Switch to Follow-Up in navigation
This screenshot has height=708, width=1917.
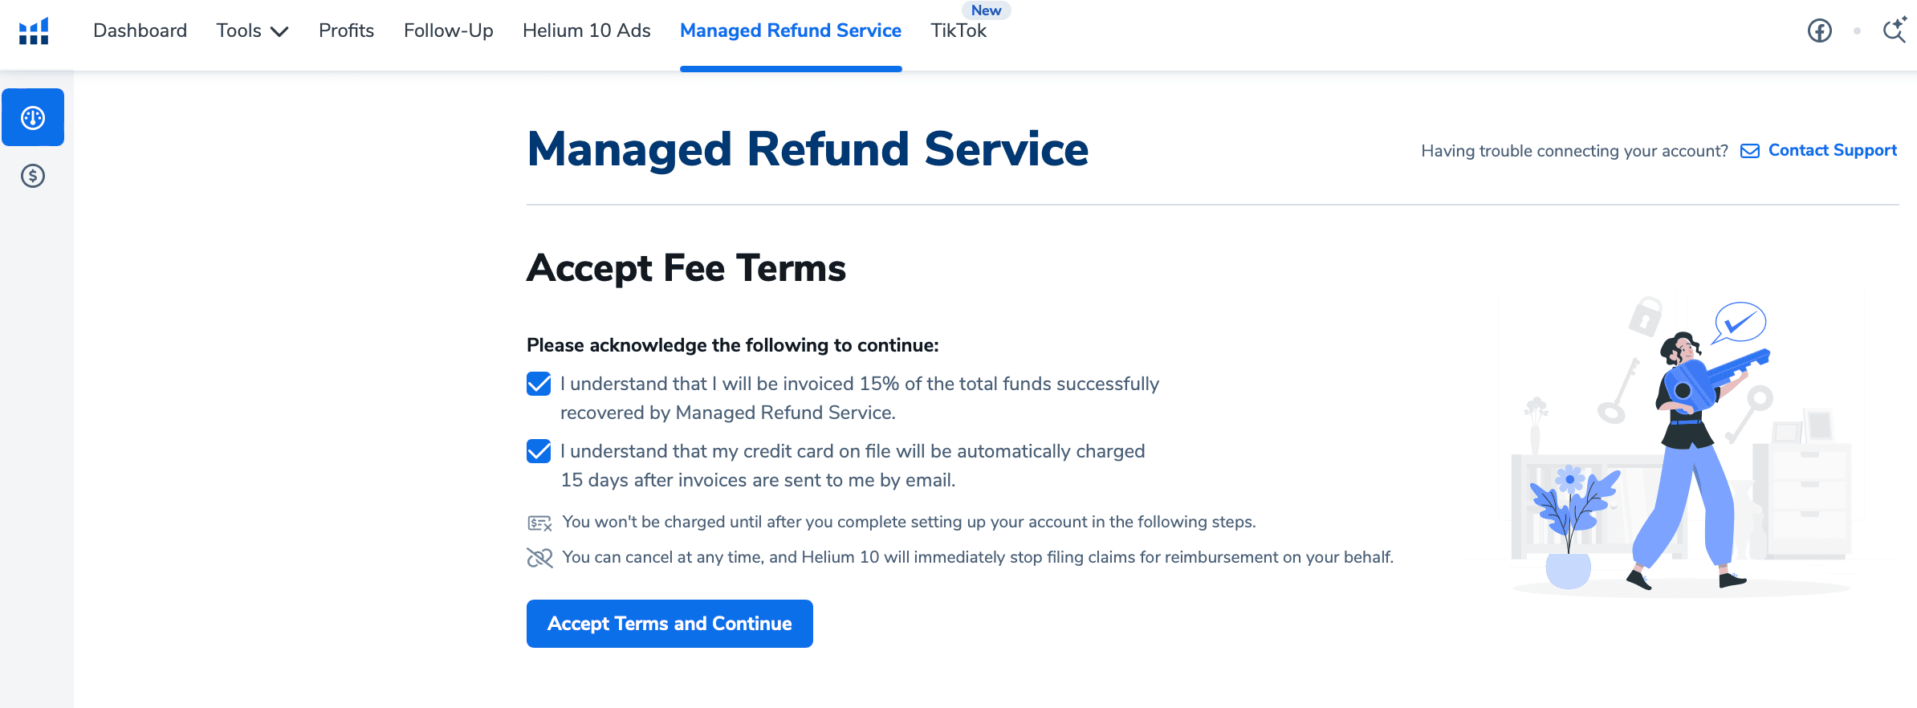(448, 31)
